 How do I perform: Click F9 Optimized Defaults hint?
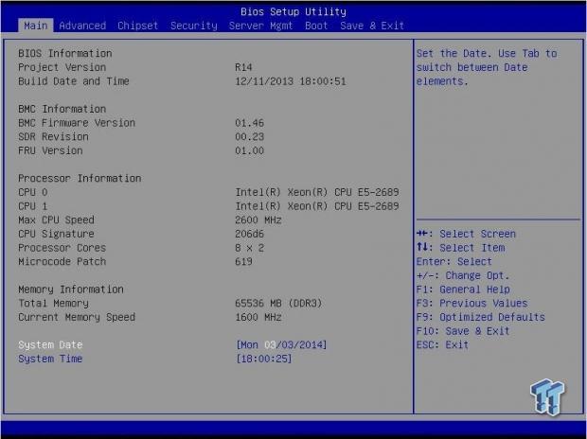point(481,317)
